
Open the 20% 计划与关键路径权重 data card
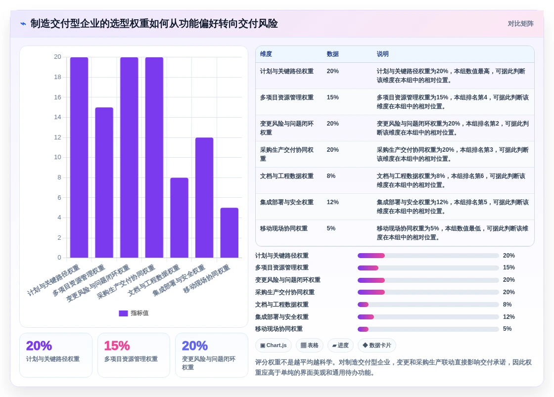(x=56, y=355)
